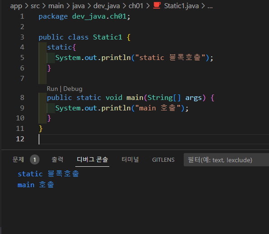Click 'dev_java.ch01' package name on line 1
This screenshot has height=234, width=269.
click(x=99, y=16)
